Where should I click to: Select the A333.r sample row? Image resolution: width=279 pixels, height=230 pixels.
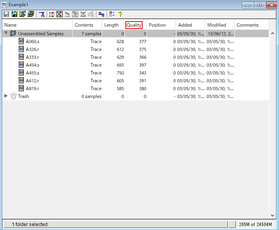[x=136, y=57]
